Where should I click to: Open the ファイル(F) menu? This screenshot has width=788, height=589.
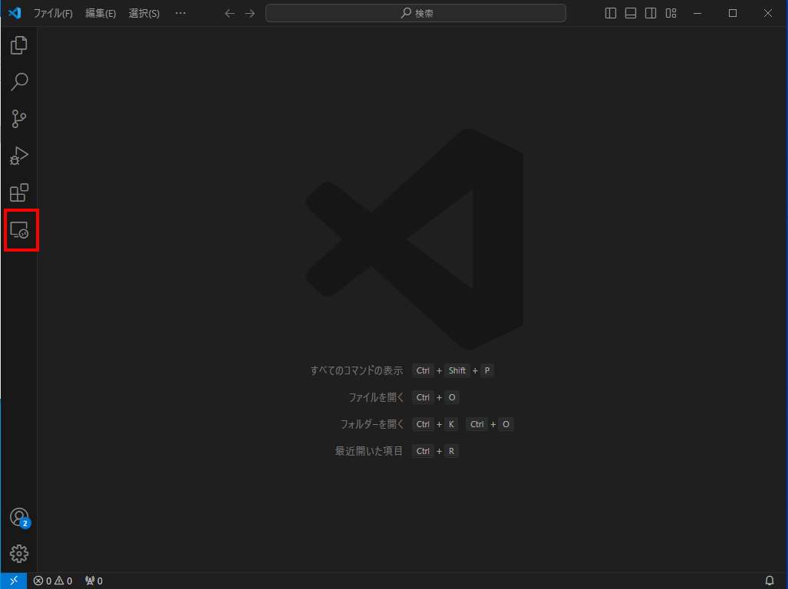53,13
